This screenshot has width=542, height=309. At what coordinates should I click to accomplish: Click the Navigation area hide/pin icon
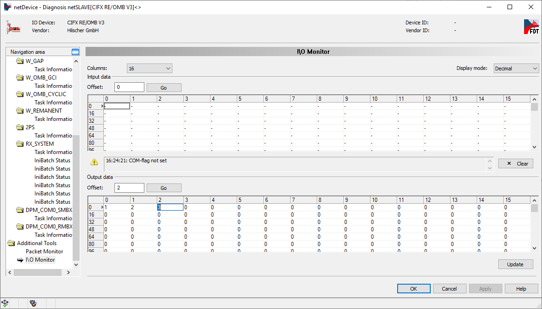(75, 52)
